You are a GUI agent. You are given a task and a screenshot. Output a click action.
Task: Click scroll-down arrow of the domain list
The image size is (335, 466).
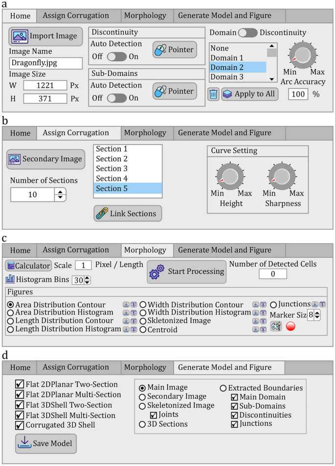[x=271, y=79]
